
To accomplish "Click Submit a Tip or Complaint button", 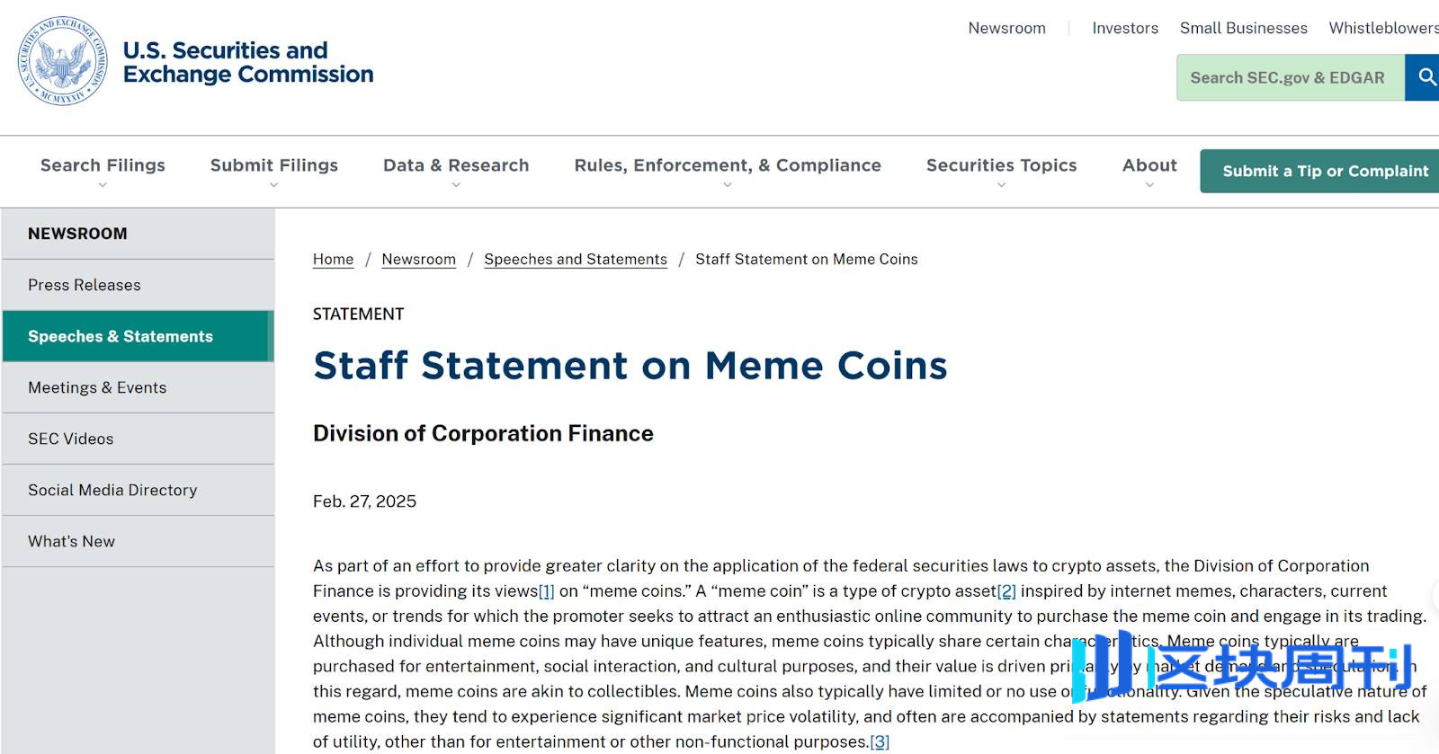I will pyautogui.click(x=1324, y=171).
